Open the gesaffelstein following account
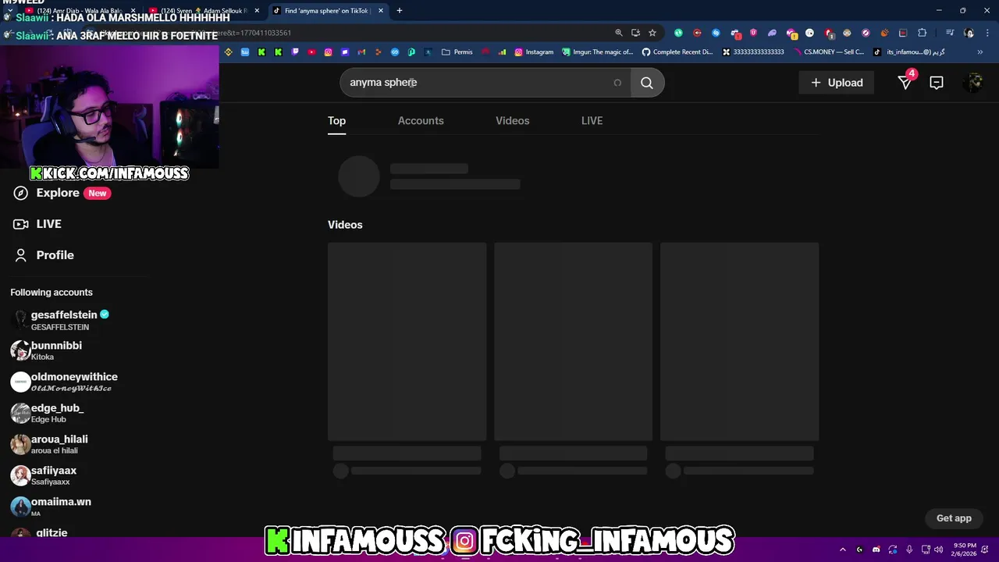This screenshot has width=999, height=562. tap(60, 320)
